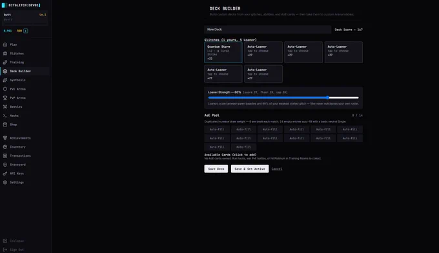Click the Shop bag icon
This screenshot has height=253, width=439.
point(5,125)
